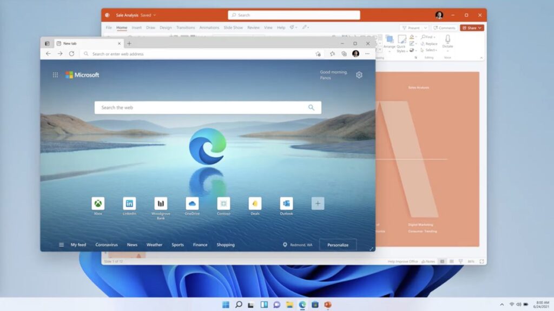
Task: Open the Weather feed category
Action: click(154, 245)
